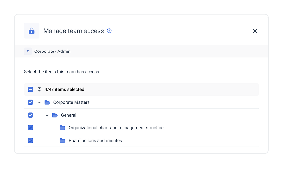This screenshot has height=172, width=282.
Task: Uncheck Board actions and minutes checkbox
Action: [30, 141]
